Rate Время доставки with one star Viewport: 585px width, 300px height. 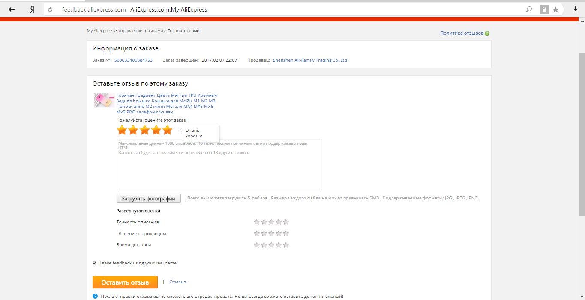click(257, 245)
